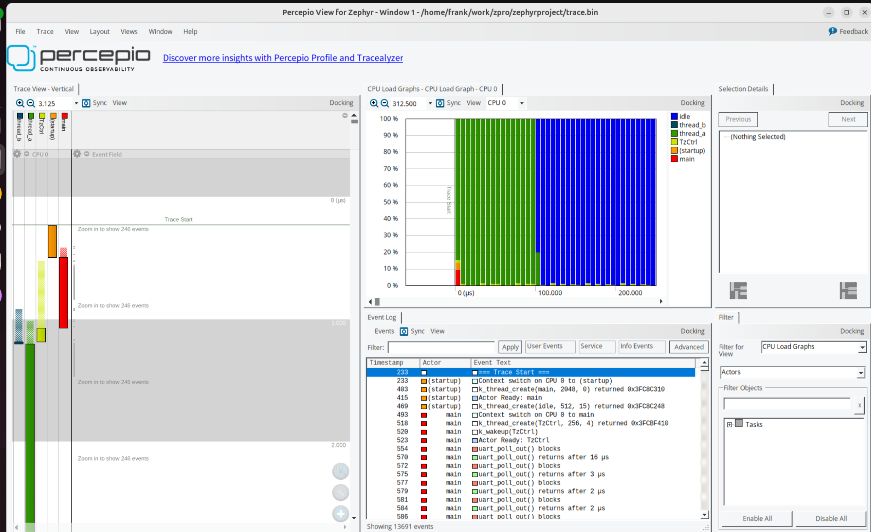Follow the Discover more insights link
The image size is (871, 532).
(283, 58)
